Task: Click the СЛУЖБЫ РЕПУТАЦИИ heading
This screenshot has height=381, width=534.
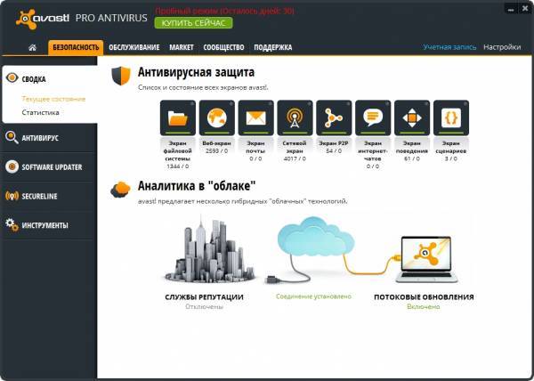Action: [x=204, y=297]
